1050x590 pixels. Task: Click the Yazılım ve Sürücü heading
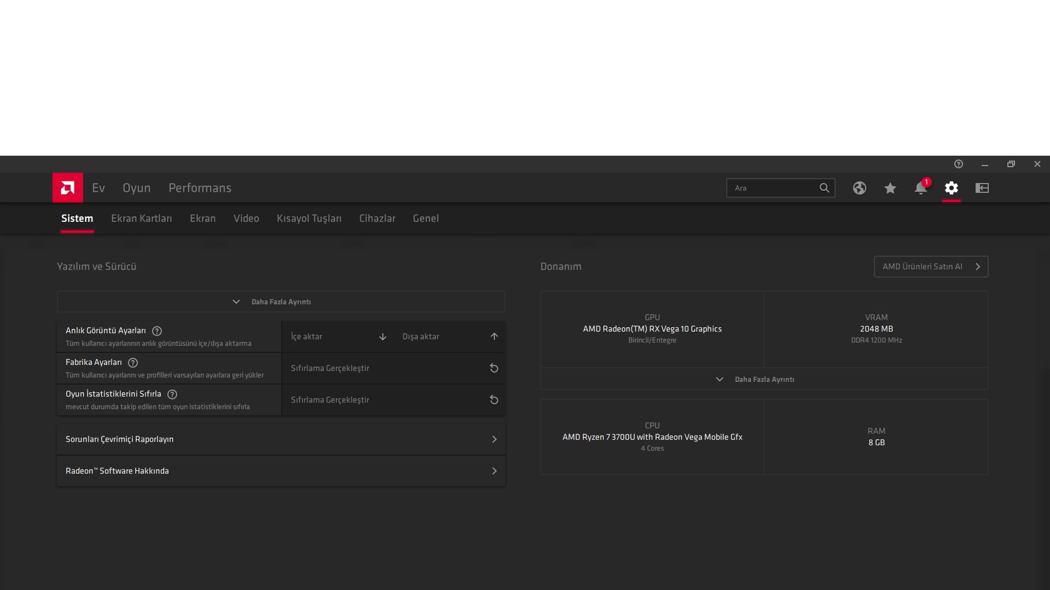coord(97,267)
